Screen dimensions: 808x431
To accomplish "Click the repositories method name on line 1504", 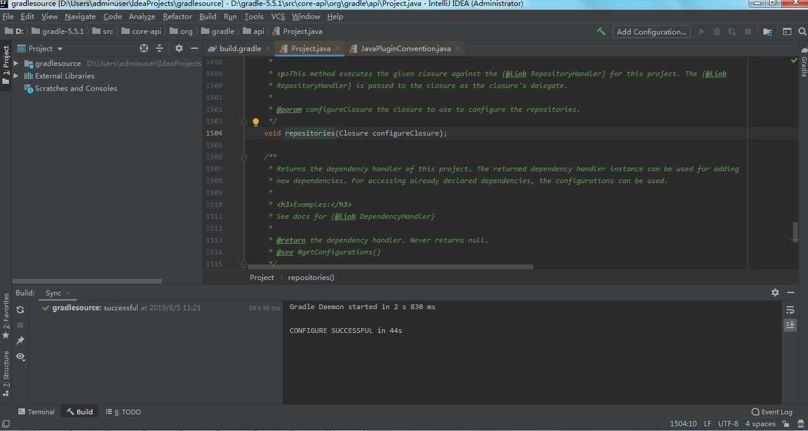I will tap(310, 133).
